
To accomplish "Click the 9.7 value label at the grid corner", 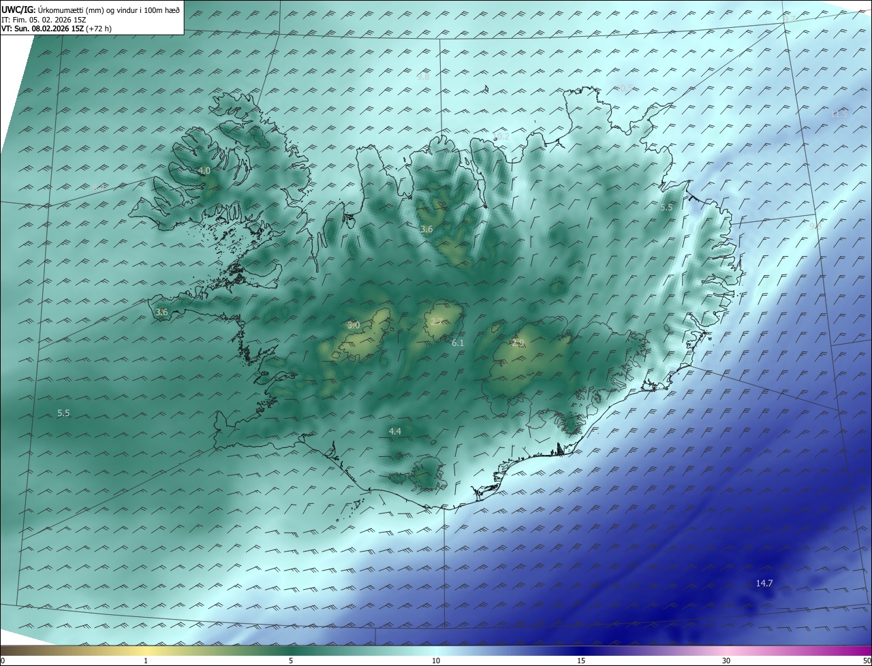I will click(790, 19).
